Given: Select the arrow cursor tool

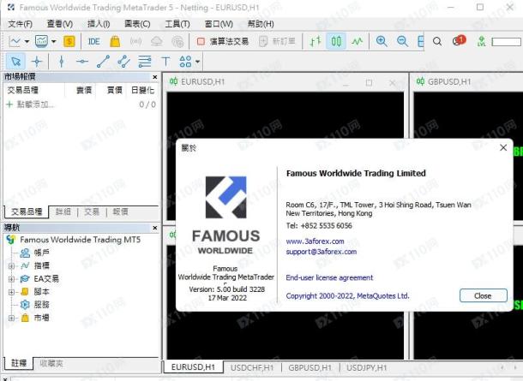Looking at the screenshot, I should [15, 62].
